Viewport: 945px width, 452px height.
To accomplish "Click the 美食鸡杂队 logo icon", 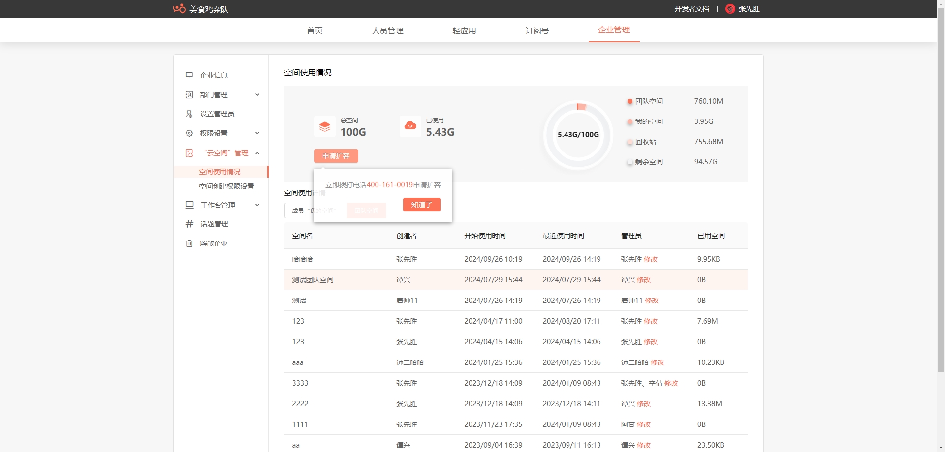I will tap(179, 9).
